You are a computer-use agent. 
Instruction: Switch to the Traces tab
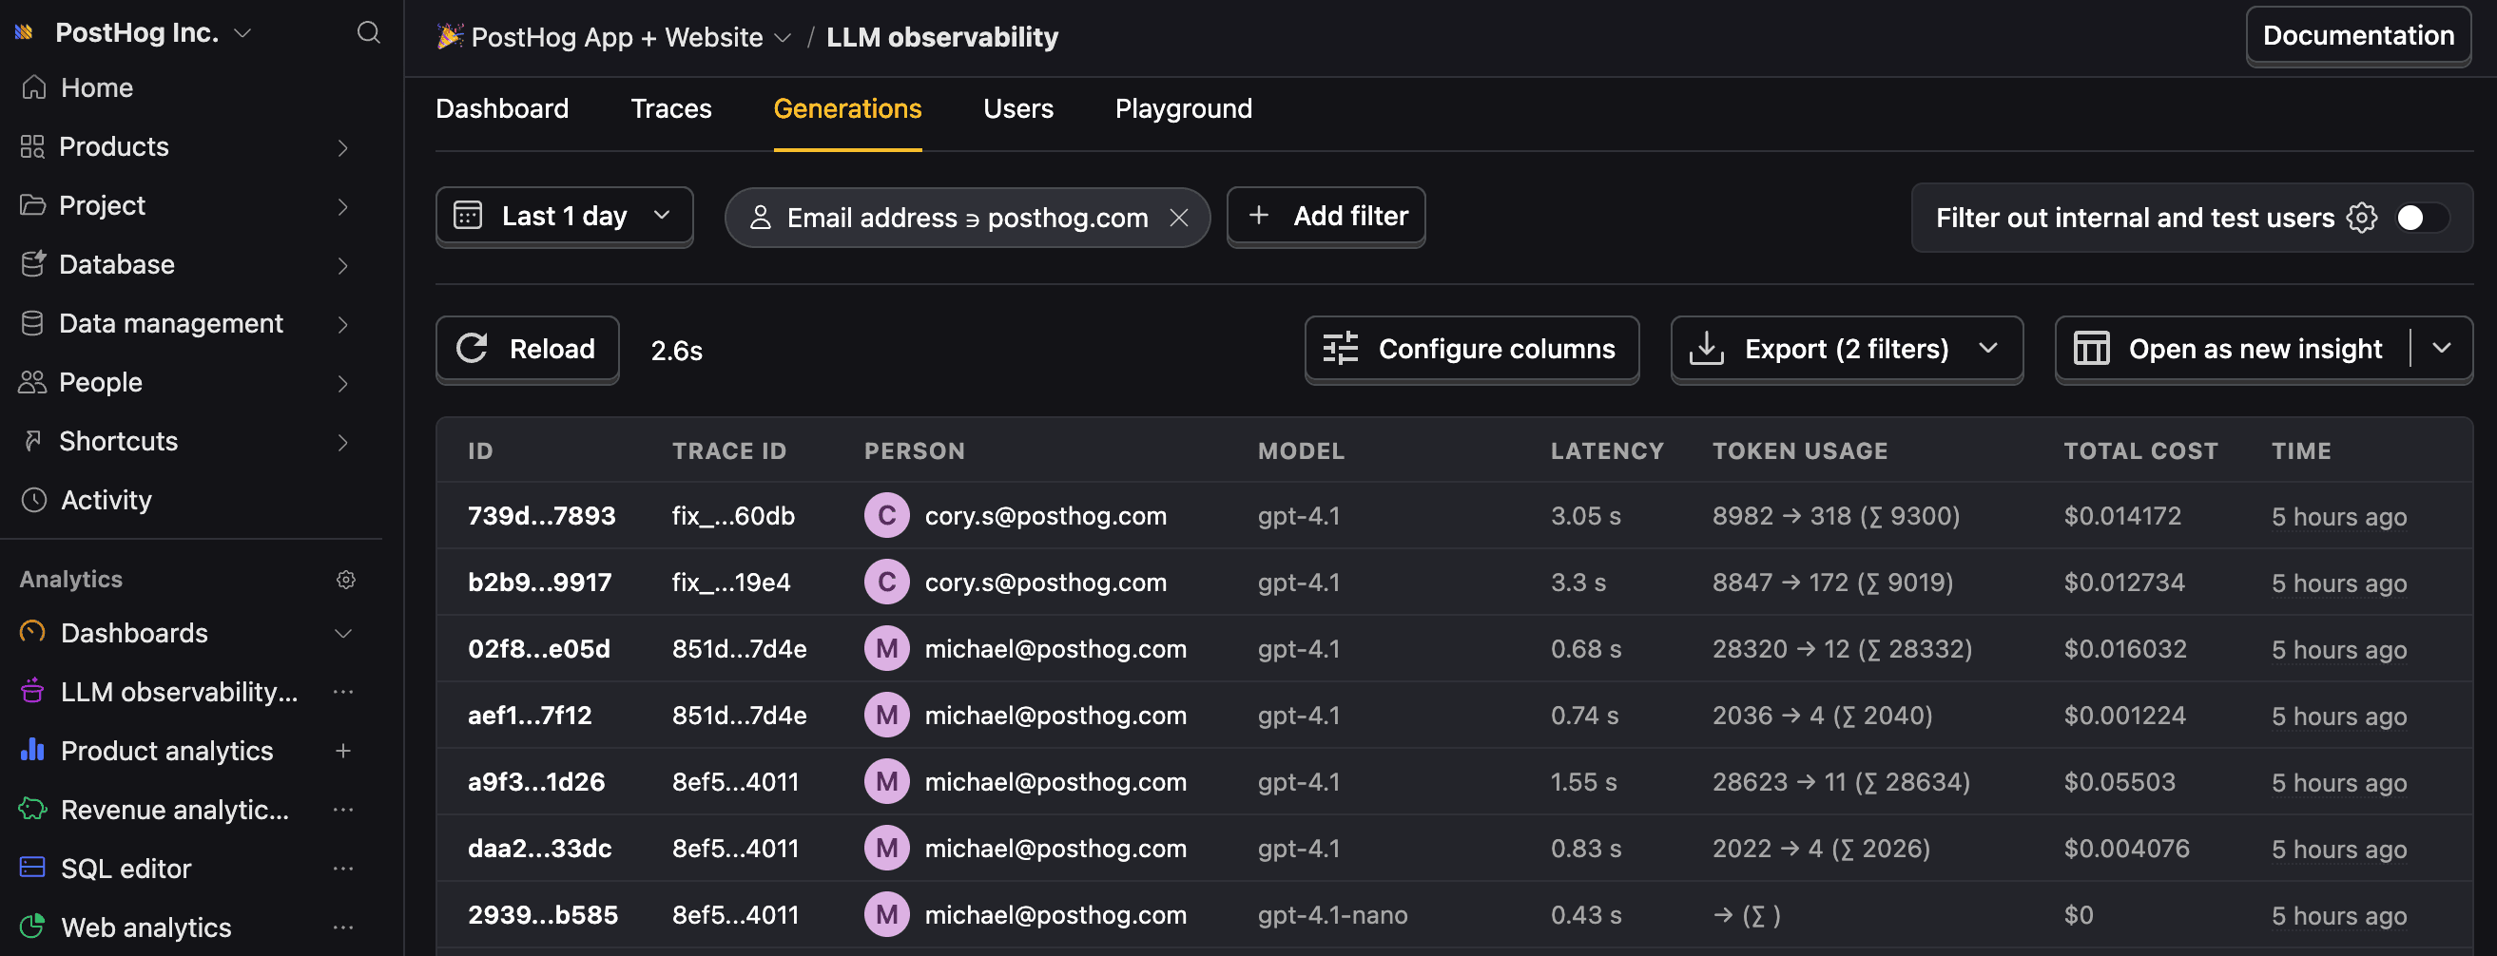pyautogui.click(x=670, y=108)
